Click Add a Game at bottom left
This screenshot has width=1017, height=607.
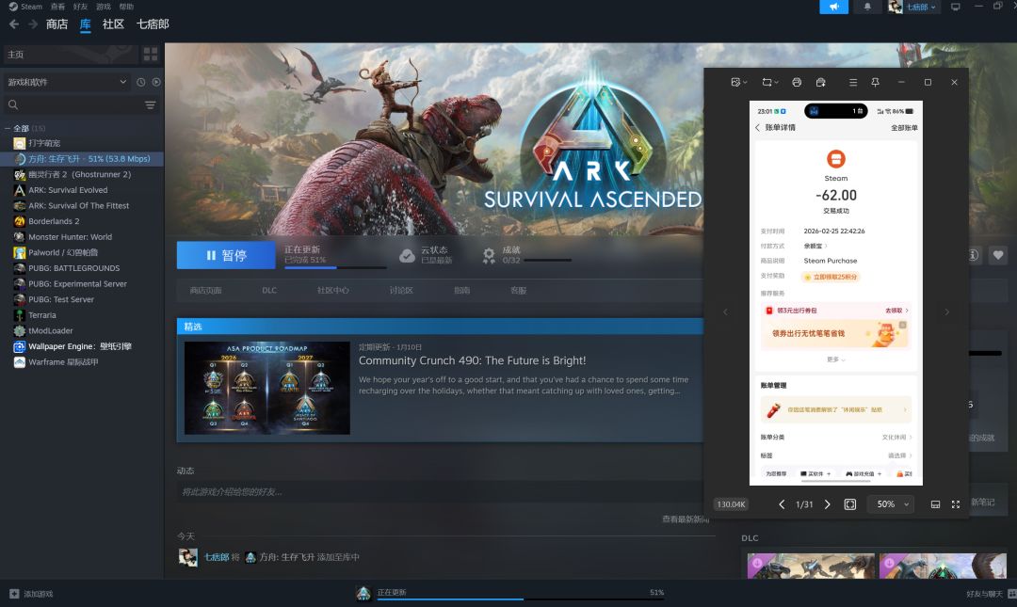pos(31,594)
